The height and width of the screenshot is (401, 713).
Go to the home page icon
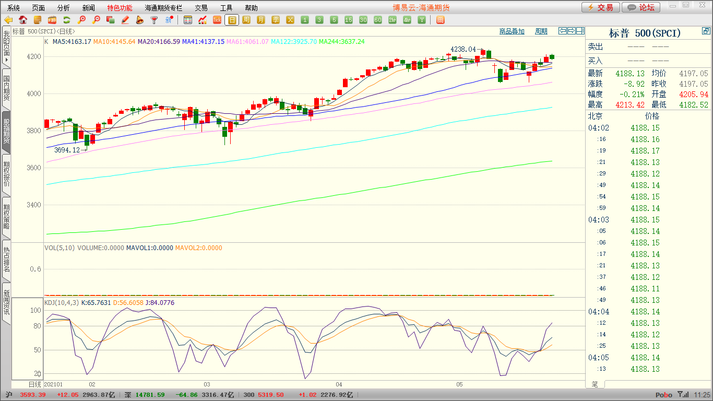[23, 20]
